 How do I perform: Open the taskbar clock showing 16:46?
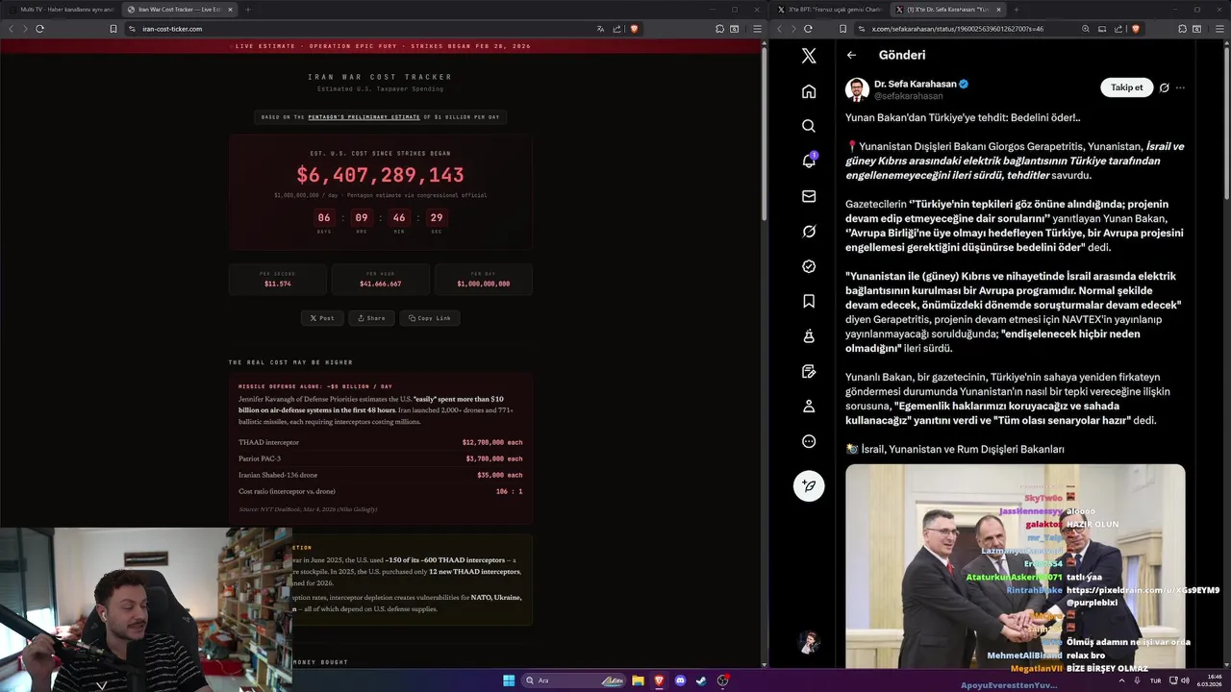point(1209,680)
